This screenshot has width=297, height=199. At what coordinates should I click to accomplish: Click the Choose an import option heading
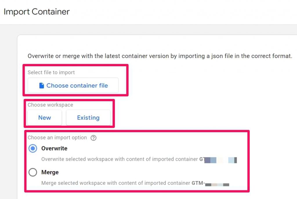[x=57, y=138]
